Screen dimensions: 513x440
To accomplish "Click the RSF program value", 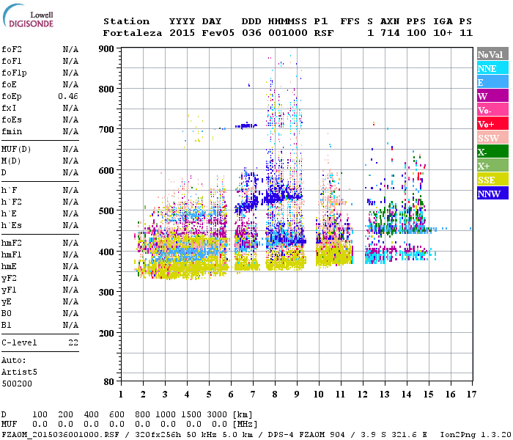I will coord(324,33).
